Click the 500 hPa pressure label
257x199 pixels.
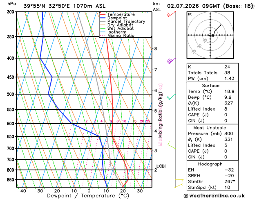point(11,94)
